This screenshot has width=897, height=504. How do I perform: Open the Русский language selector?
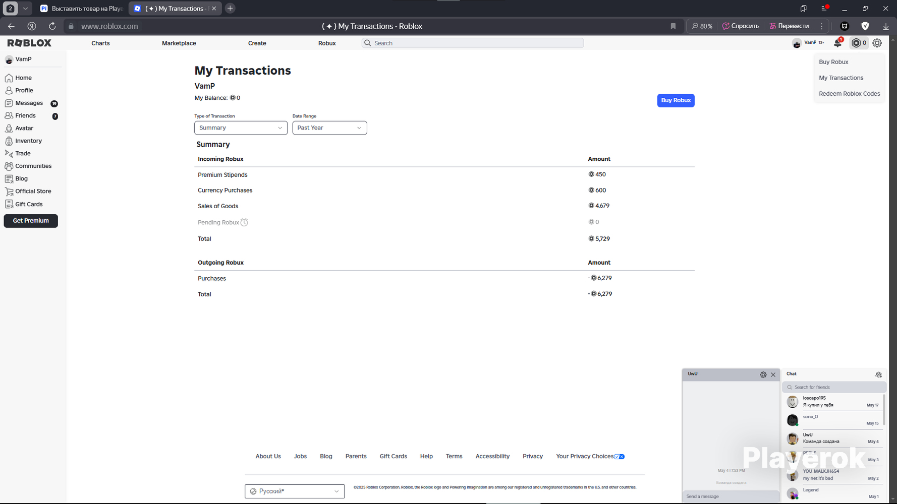[x=295, y=491]
